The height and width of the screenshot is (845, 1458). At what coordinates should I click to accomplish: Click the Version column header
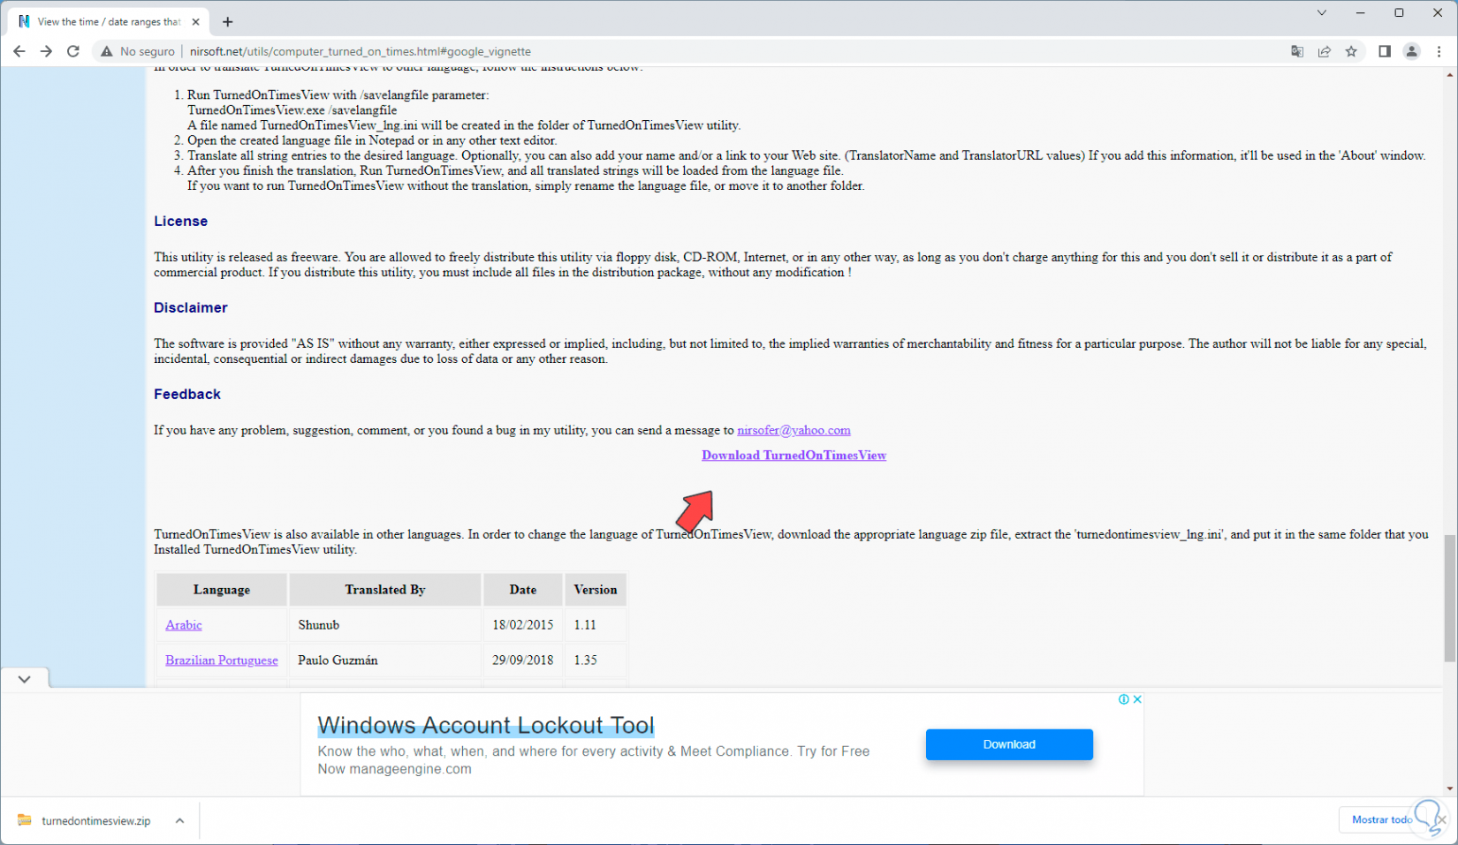click(596, 590)
